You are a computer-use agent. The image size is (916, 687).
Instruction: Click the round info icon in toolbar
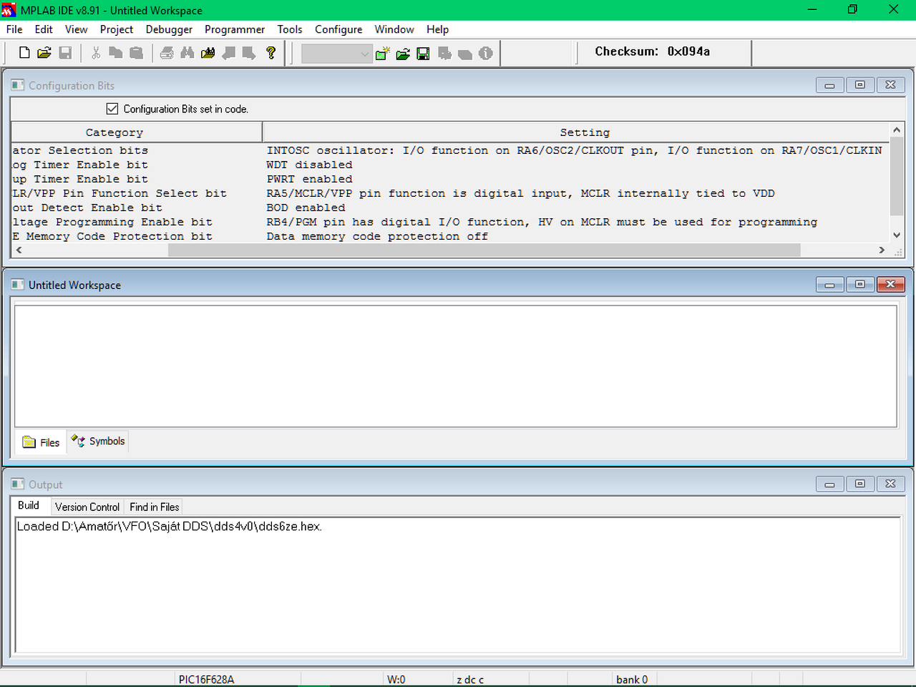tap(486, 54)
